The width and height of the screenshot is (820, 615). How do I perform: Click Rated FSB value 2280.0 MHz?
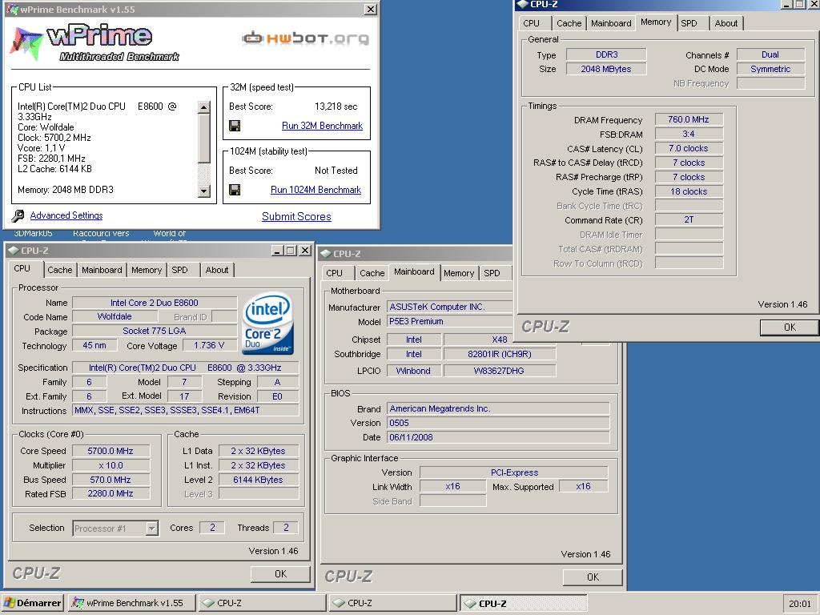[x=111, y=493]
